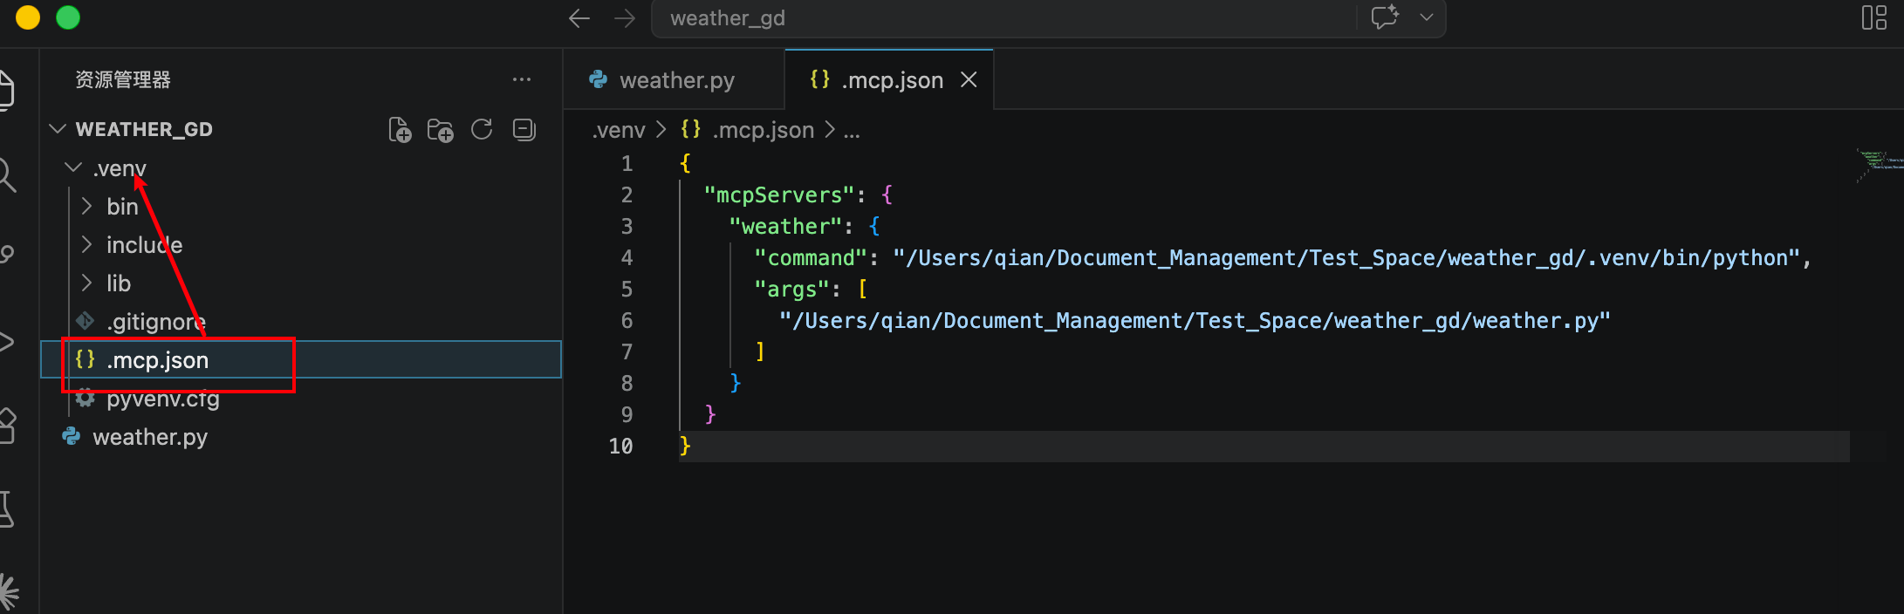
Task: Open Run and Debug view in activity bar
Action: (7, 341)
